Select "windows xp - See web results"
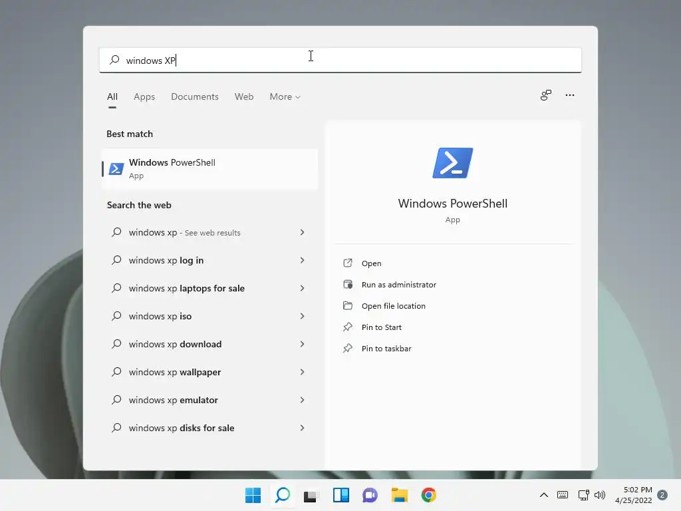 click(x=209, y=232)
